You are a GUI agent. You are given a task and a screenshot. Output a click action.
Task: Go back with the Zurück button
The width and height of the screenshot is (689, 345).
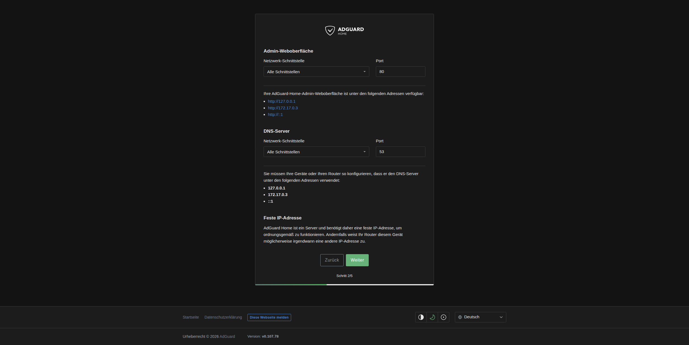pos(332,260)
